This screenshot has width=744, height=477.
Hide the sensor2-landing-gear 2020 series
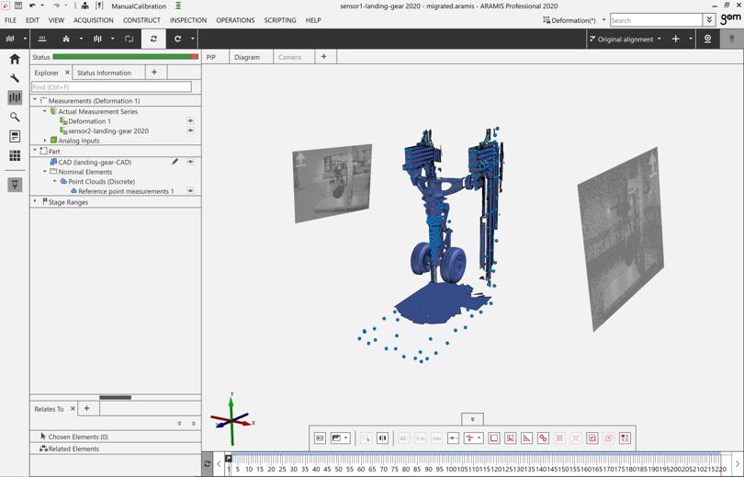190,131
